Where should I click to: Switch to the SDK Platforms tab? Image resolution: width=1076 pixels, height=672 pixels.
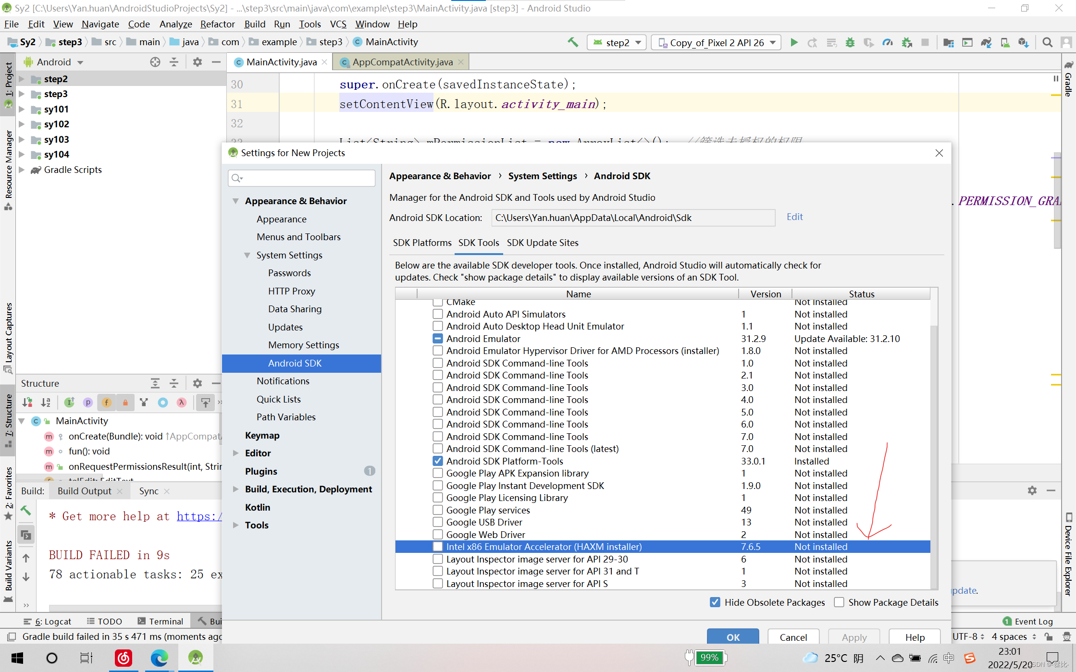click(x=422, y=243)
